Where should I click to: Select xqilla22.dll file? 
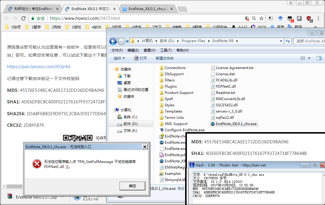pos(222,118)
